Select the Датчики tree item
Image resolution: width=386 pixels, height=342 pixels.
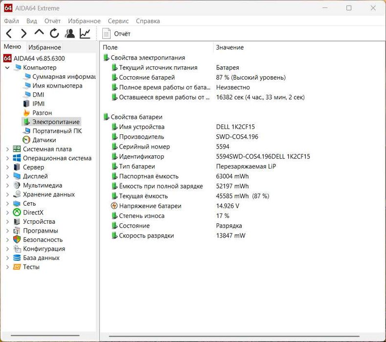click(x=40, y=140)
